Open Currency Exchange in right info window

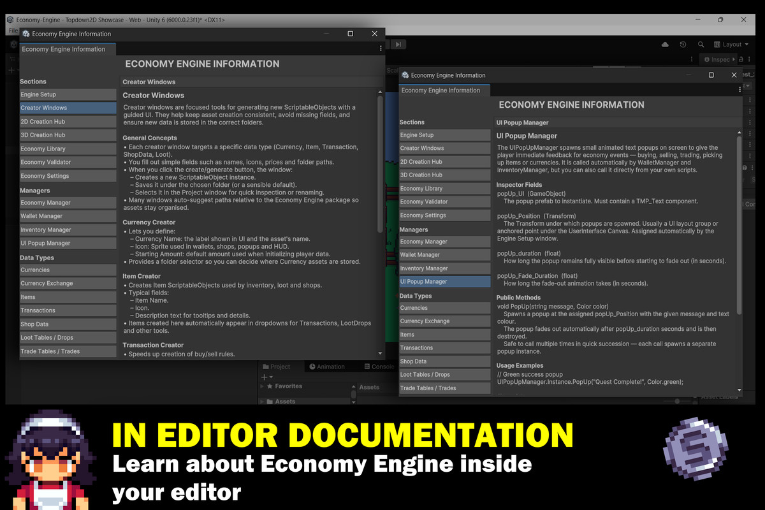445,321
